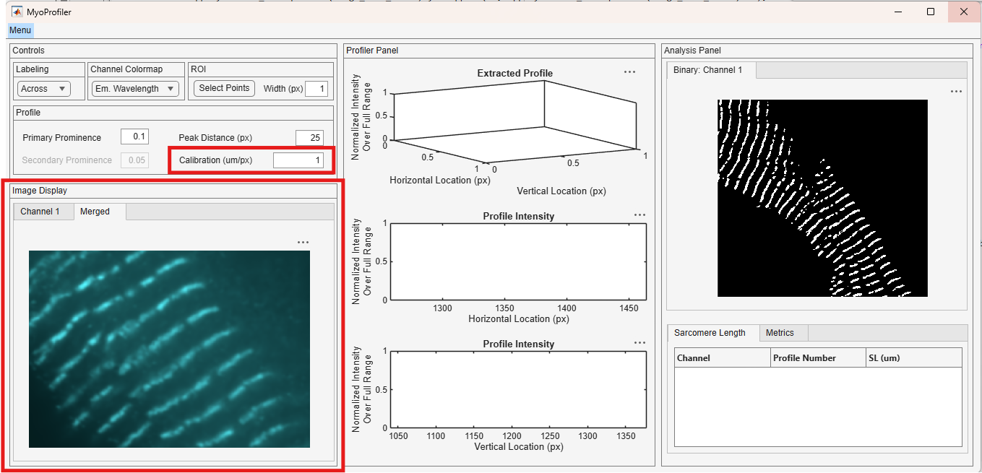The width and height of the screenshot is (982, 473).
Task: Click the binary sarcomere image thumbnail
Action: pos(822,198)
